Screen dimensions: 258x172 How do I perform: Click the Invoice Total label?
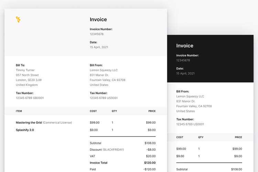(x=99, y=163)
